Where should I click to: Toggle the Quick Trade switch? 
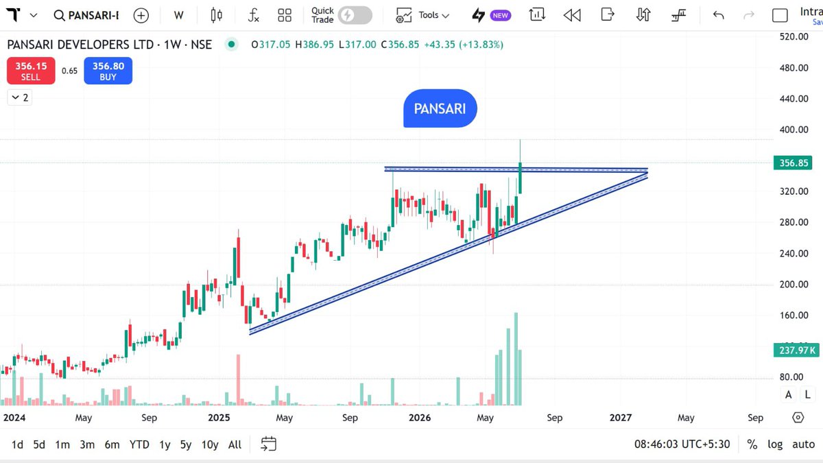coord(355,15)
